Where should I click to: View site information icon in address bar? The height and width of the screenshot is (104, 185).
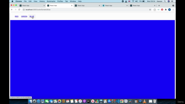click(x=24, y=10)
